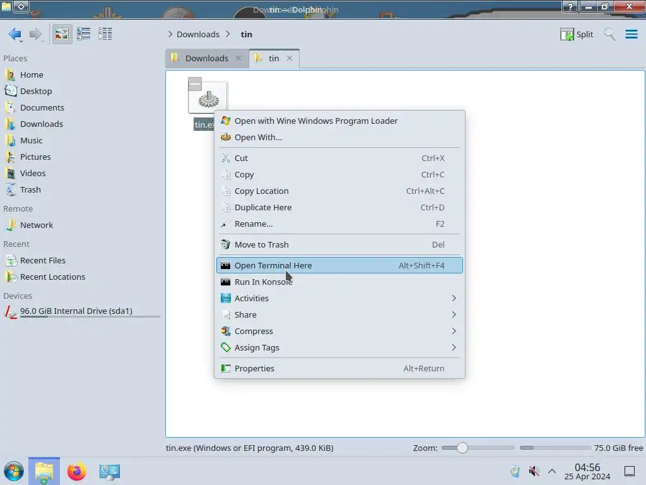The image size is (646, 485).
Task: Open the Windows-style start menu
Action: pyautogui.click(x=14, y=471)
